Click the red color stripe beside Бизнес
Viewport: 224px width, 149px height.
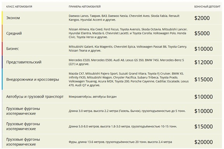click(2, 49)
